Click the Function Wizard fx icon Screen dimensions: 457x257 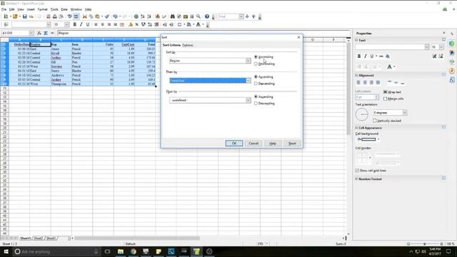pos(39,33)
